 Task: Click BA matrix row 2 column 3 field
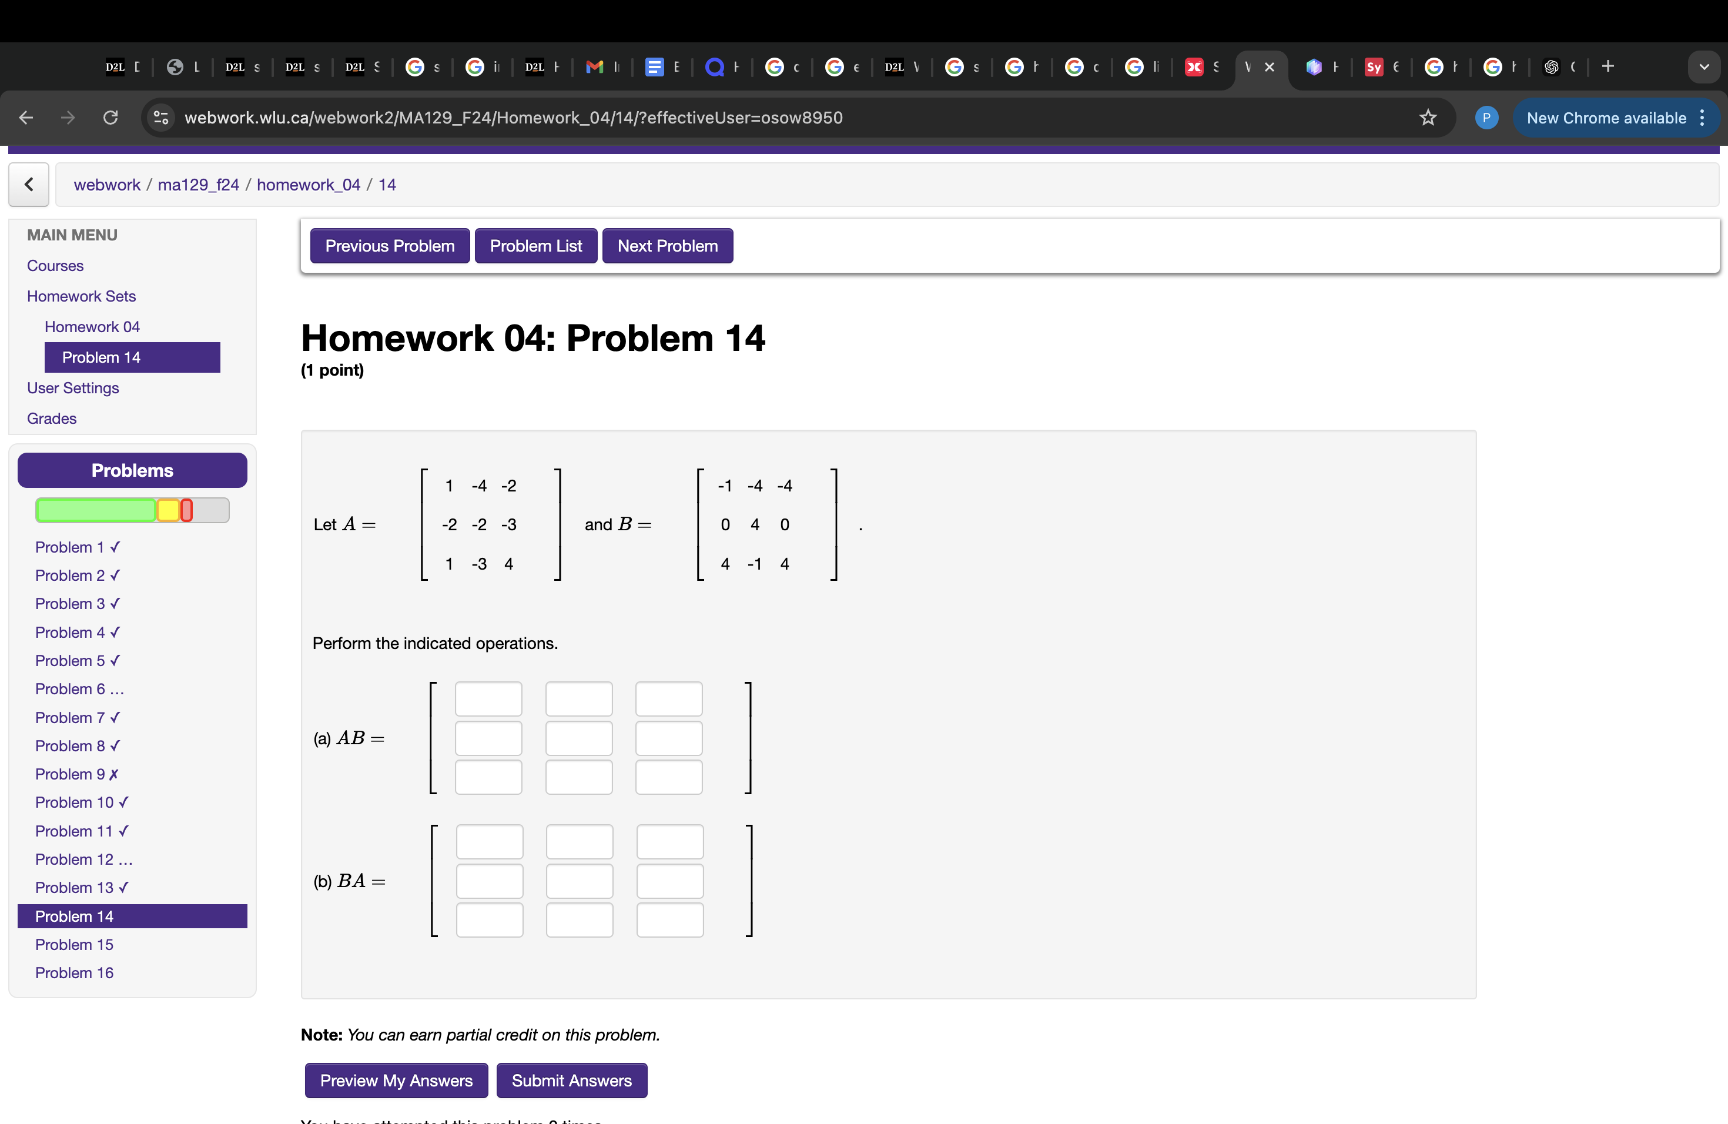point(670,881)
